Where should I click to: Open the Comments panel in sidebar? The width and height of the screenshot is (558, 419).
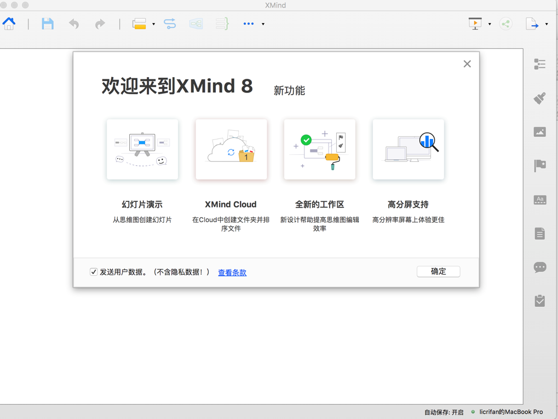539,267
